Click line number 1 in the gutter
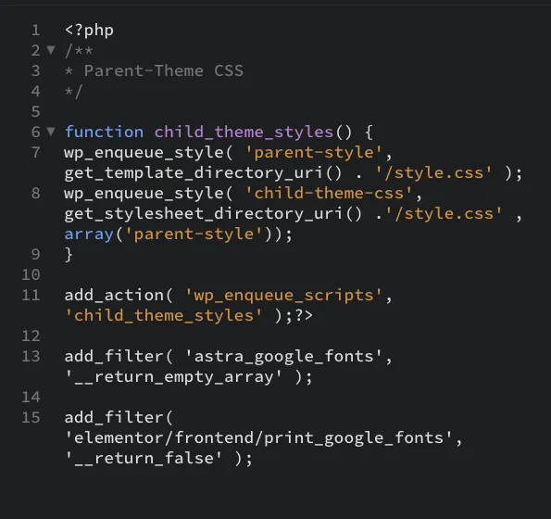The height and width of the screenshot is (519, 551). point(35,31)
